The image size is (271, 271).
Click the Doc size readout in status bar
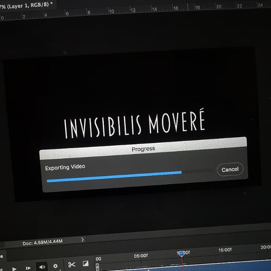43,242
